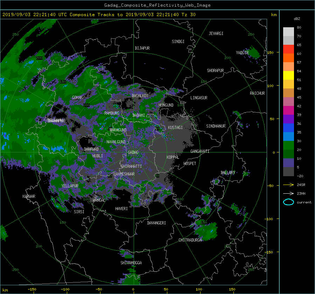Click the HANGAL city label
The image size is (315, 294).
[99, 200]
